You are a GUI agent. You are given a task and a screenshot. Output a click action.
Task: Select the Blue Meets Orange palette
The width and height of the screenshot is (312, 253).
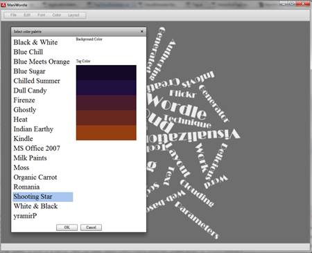[x=43, y=62]
